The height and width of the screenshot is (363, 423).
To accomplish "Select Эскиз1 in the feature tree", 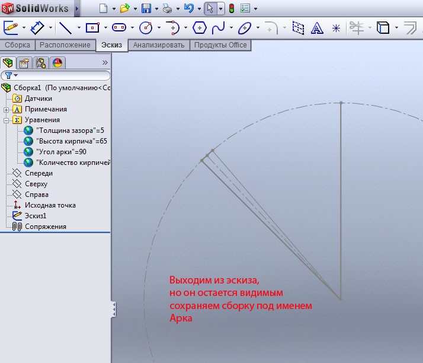I will point(35,216).
